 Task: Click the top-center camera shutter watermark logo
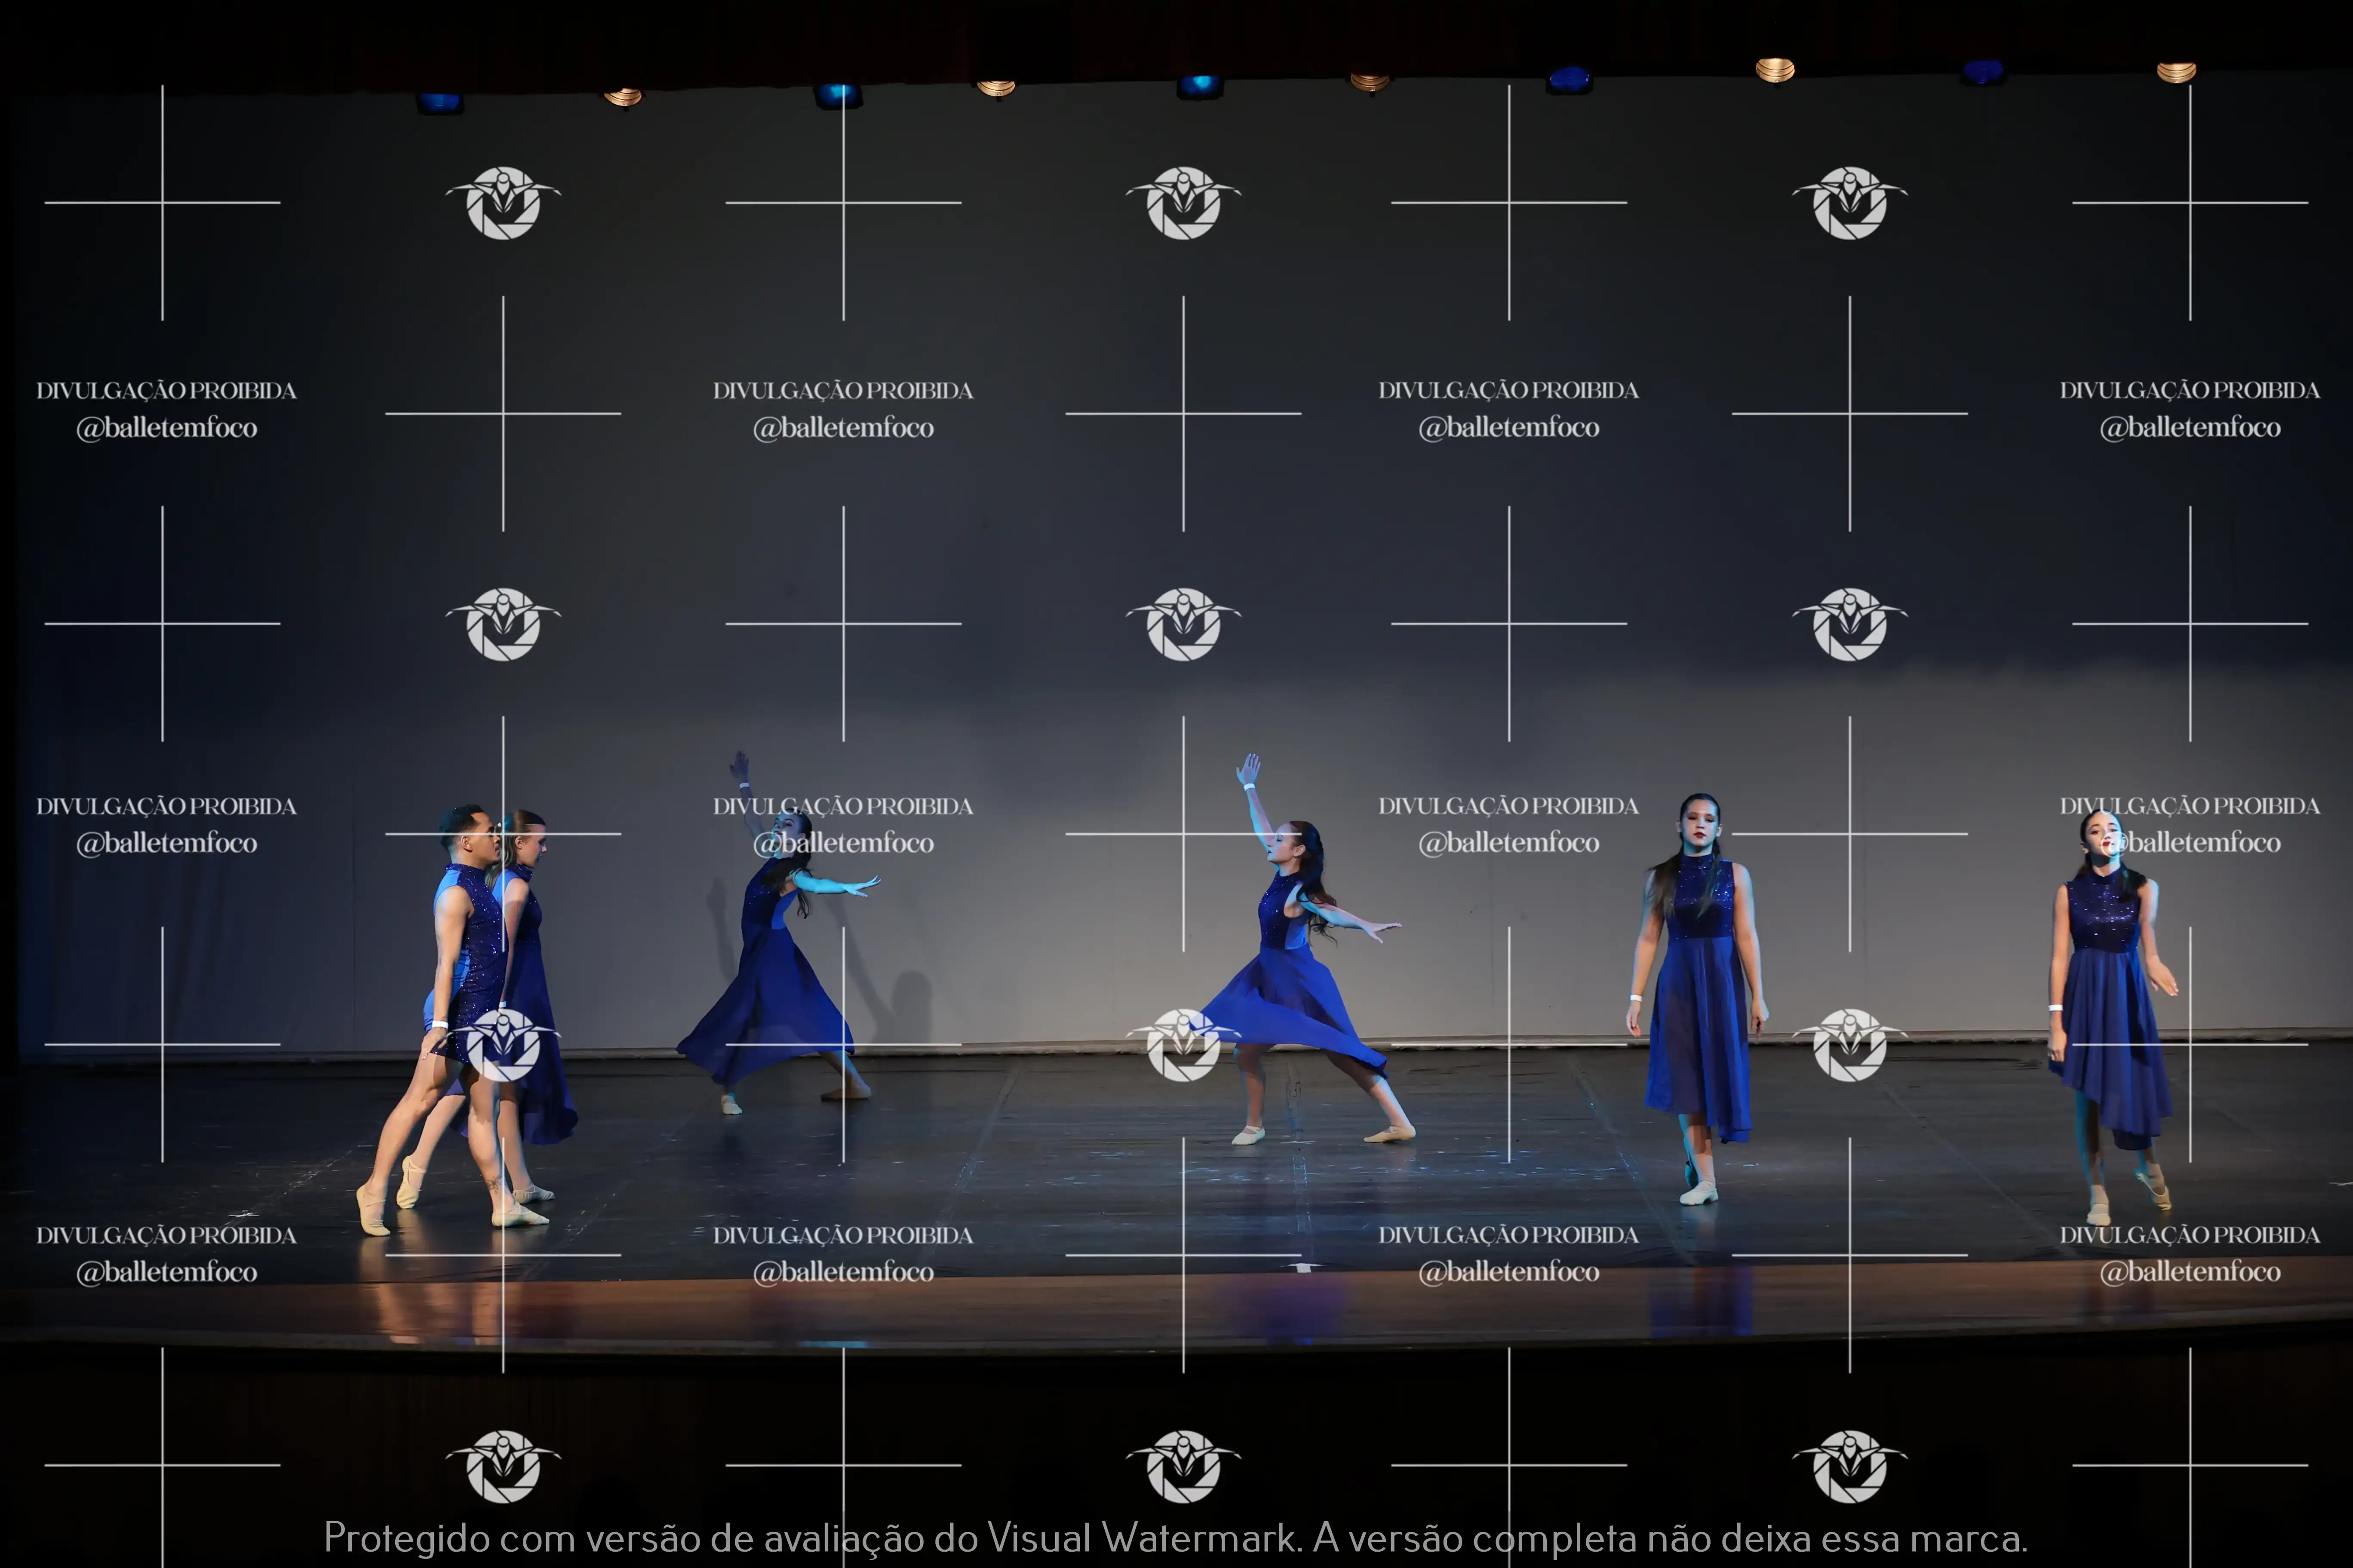(x=1183, y=203)
